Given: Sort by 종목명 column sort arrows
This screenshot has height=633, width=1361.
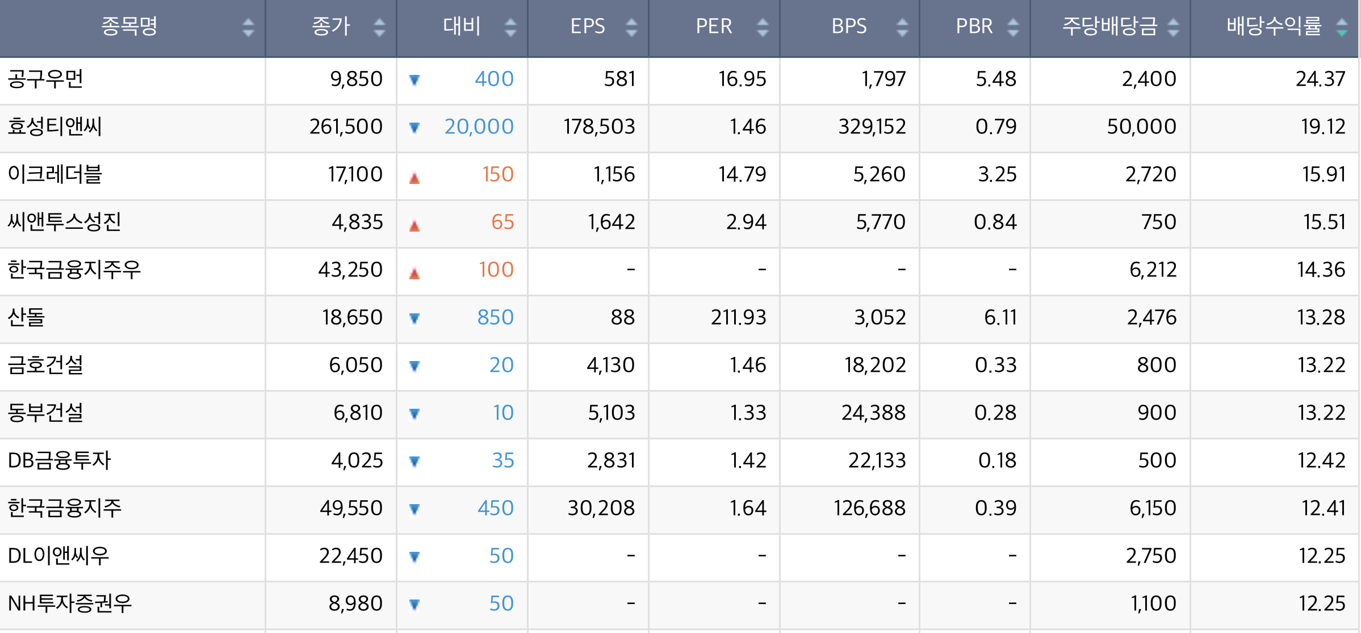Looking at the screenshot, I should tap(248, 27).
